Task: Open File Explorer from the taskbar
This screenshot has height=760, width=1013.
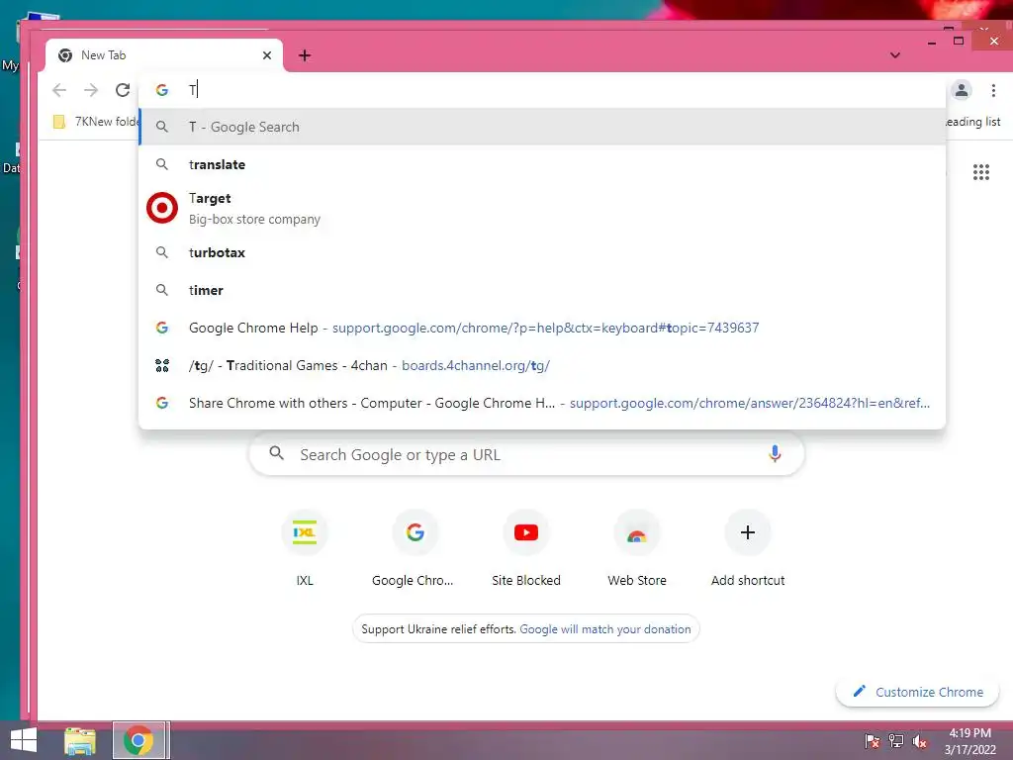Action: (x=80, y=740)
